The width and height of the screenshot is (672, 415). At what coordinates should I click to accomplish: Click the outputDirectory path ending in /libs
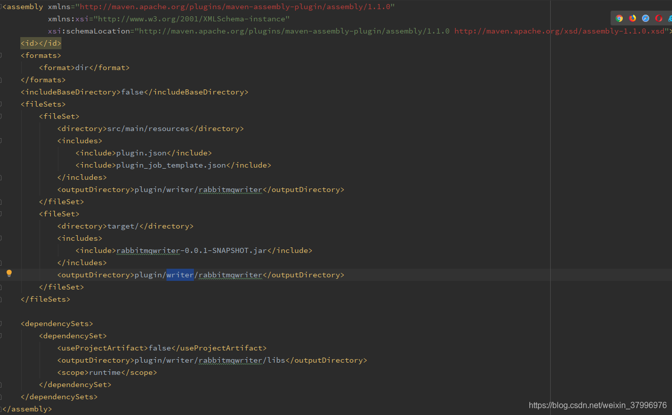pos(210,360)
